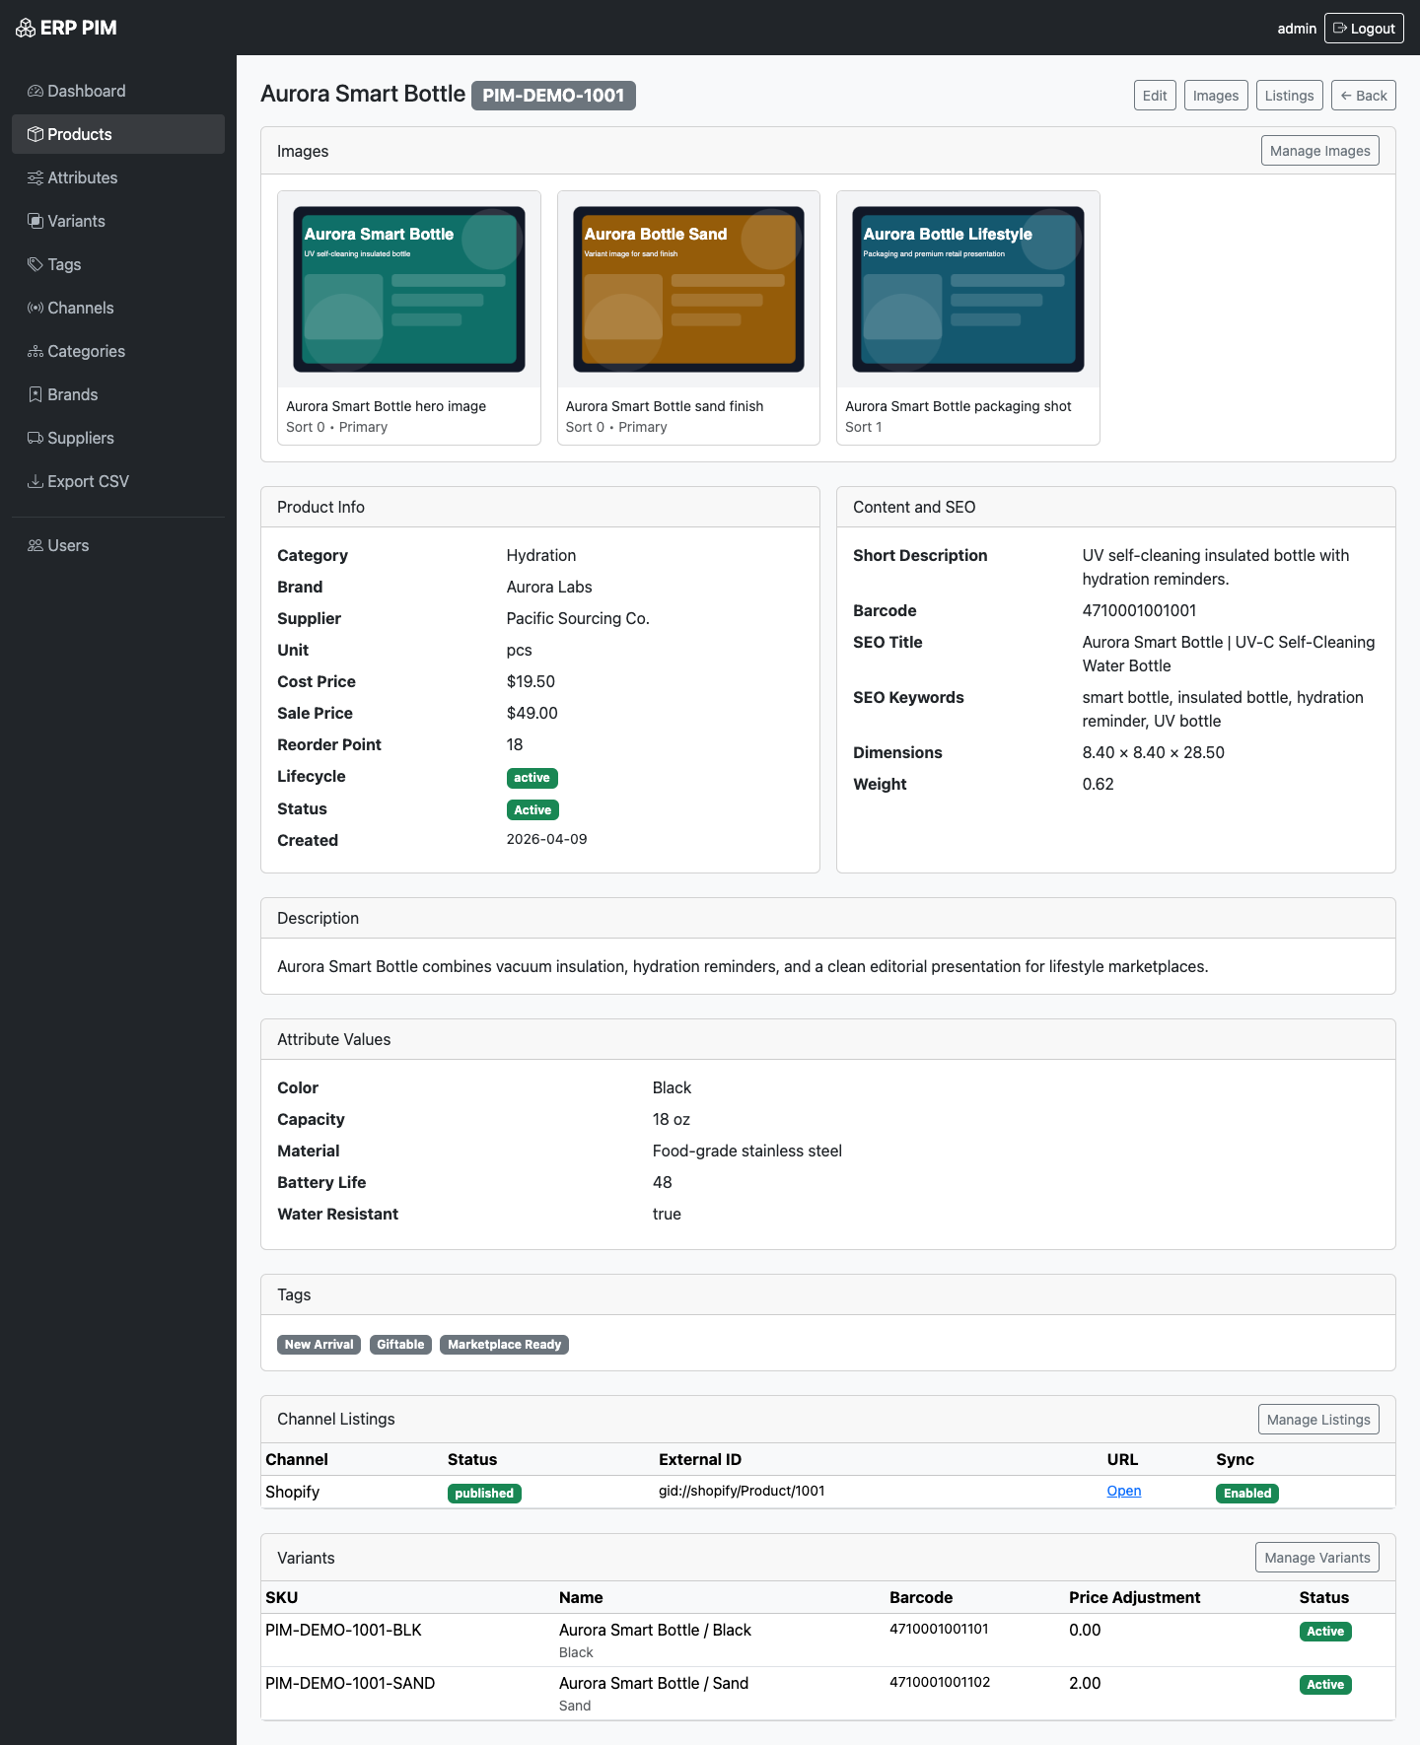Click the Aurora Bottle Sand thumbnail

(688, 289)
